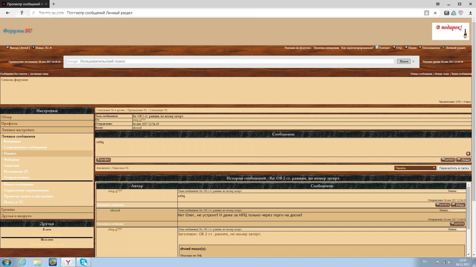476x267 pixels.
Task: Click in the Google custom search field
Action: point(236,61)
